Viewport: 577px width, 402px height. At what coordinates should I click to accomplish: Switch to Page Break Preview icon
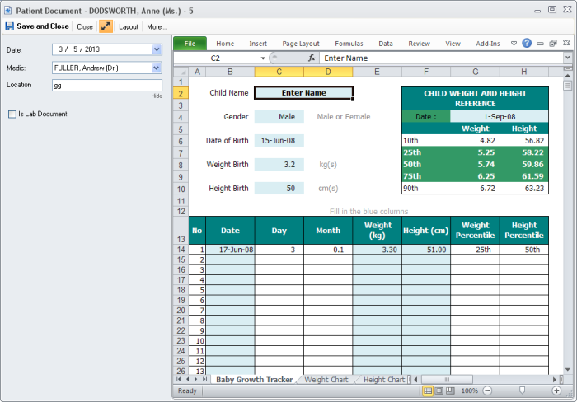451,390
